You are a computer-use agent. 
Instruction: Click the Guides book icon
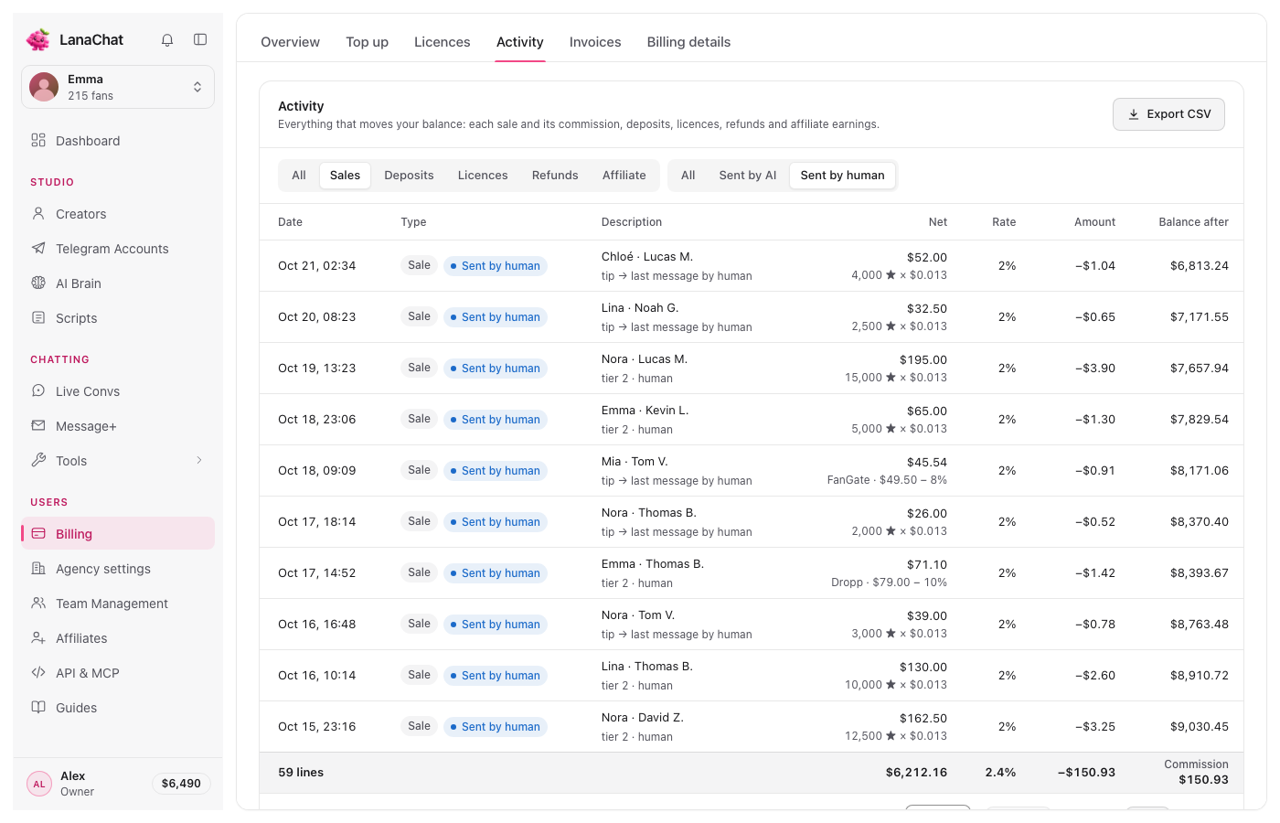pyautogui.click(x=38, y=707)
